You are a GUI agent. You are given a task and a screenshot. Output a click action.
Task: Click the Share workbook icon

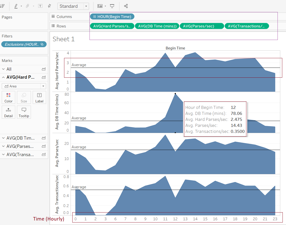(x=126, y=6)
